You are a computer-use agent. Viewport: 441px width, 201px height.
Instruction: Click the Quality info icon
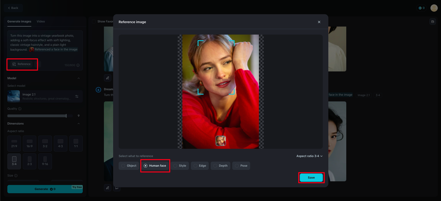(x=20, y=109)
